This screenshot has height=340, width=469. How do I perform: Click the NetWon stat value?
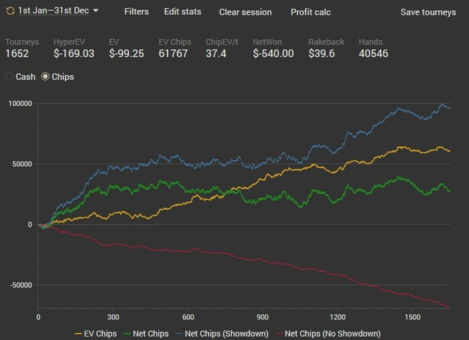tap(273, 54)
